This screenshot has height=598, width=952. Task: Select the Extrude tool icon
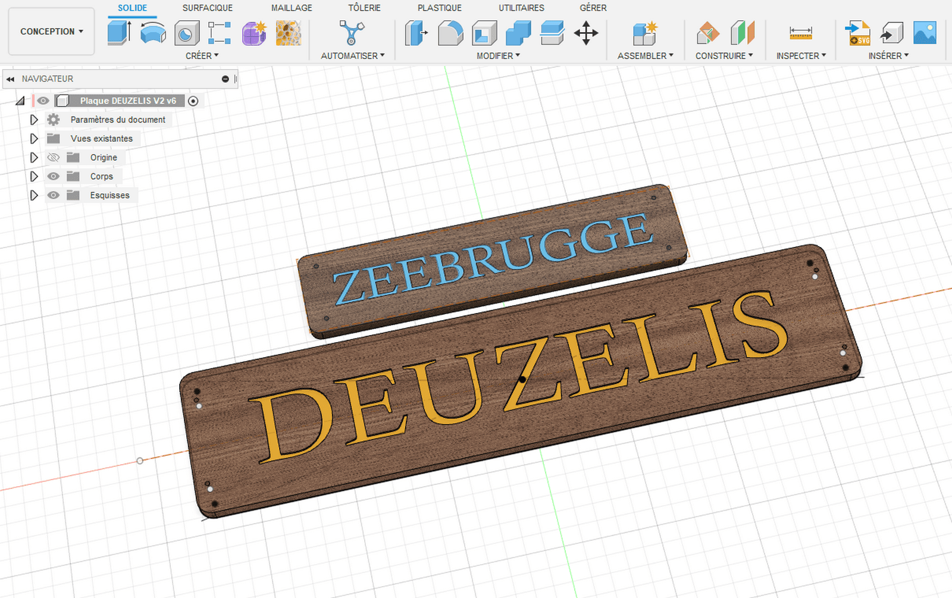[119, 33]
